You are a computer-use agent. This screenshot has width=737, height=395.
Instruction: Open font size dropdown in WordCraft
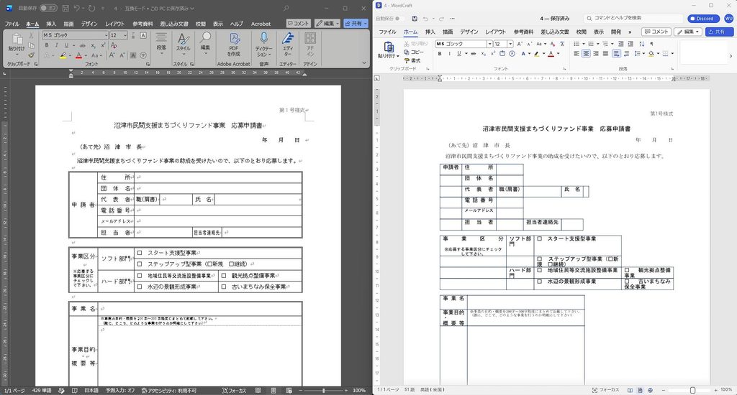pos(510,44)
